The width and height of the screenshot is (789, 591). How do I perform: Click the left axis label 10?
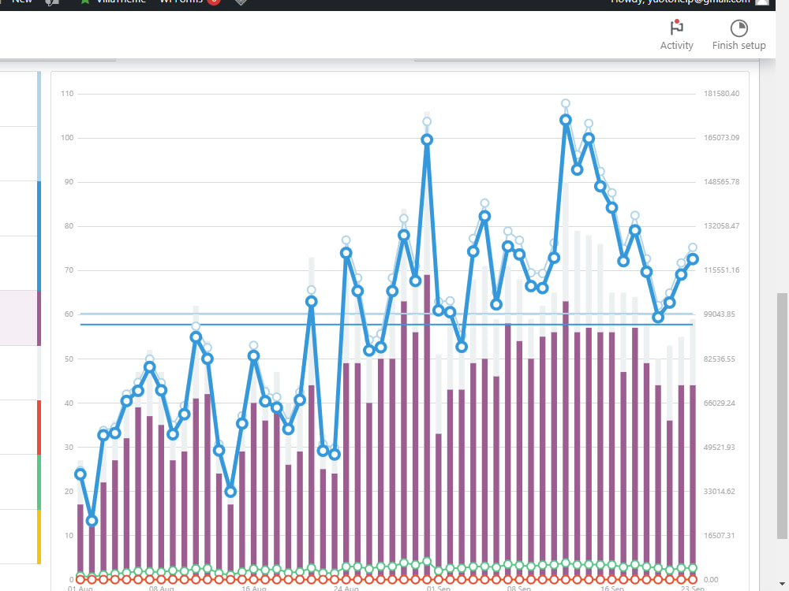(x=69, y=536)
